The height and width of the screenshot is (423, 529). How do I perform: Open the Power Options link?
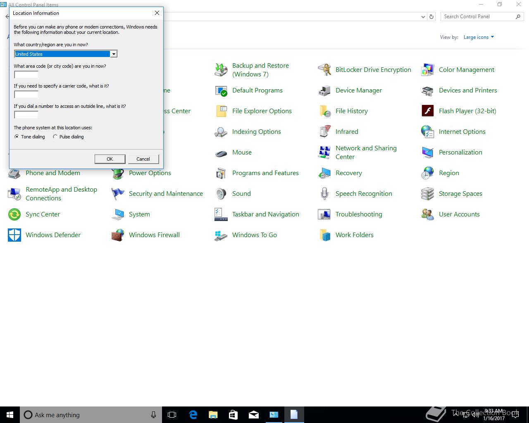pyautogui.click(x=150, y=173)
